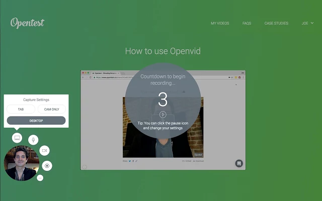Select the Opentest browser tab in preview
The height and width of the screenshot is (201, 322).
[106, 73]
